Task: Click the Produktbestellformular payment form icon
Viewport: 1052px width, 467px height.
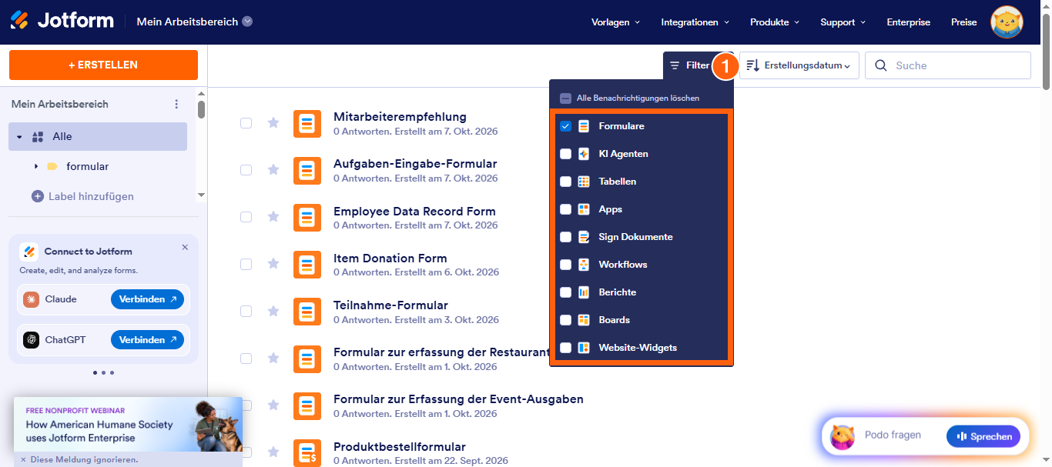Action: click(x=307, y=452)
